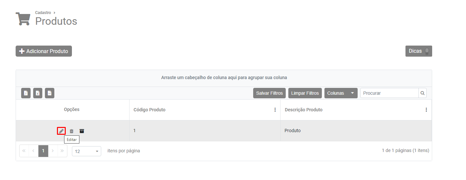The height and width of the screenshot is (180, 466).
Task: Click the pencil Editar icon
Action: 61,131
